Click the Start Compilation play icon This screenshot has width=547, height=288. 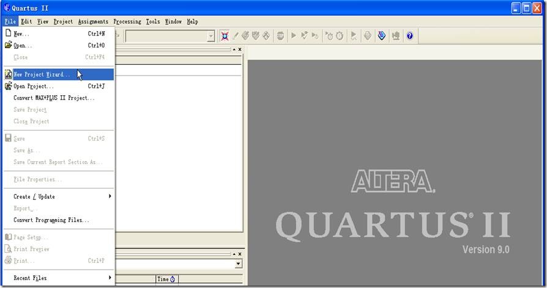pyautogui.click(x=294, y=36)
